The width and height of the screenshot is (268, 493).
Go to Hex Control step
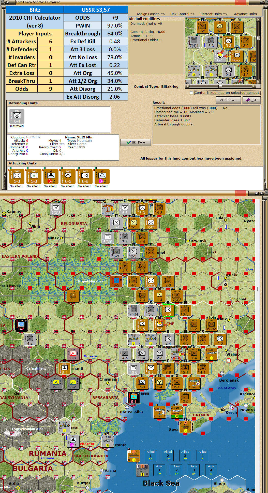click(x=182, y=14)
